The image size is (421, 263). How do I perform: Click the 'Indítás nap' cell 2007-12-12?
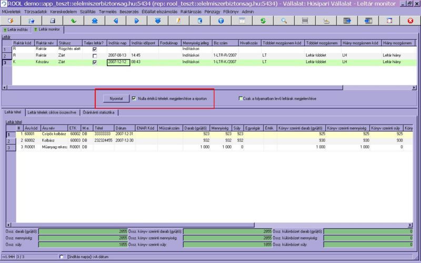[x=118, y=62]
